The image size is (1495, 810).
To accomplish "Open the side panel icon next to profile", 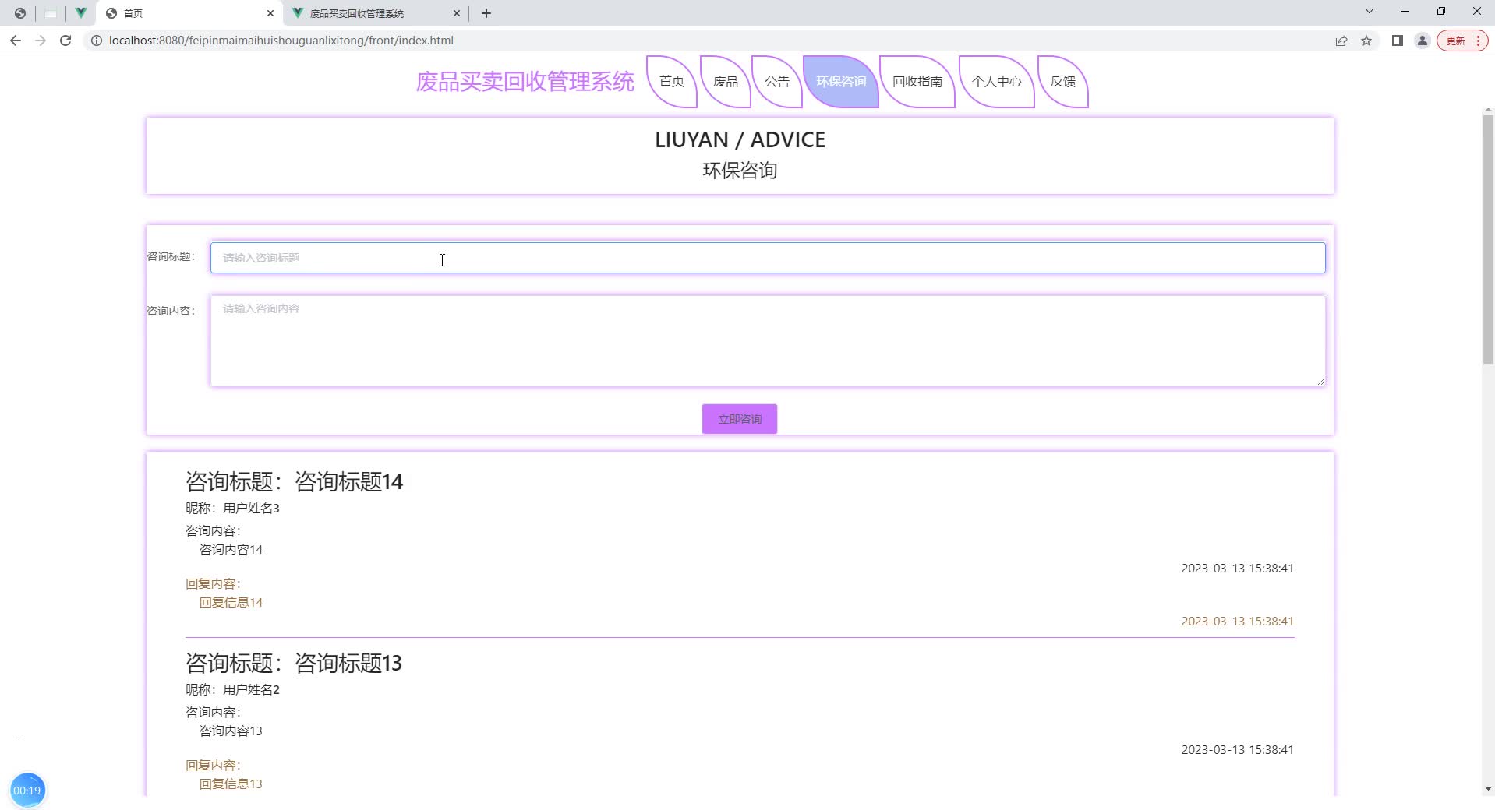I will pos(1396,40).
